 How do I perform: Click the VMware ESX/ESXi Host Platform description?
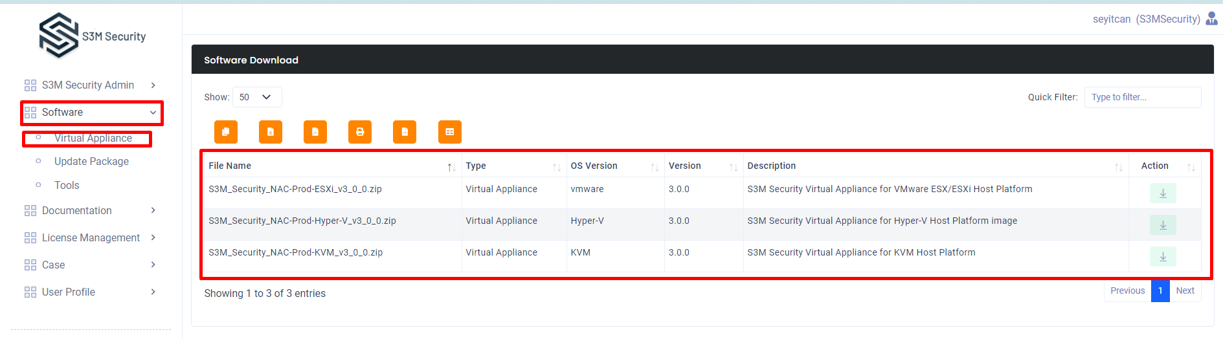pos(890,189)
